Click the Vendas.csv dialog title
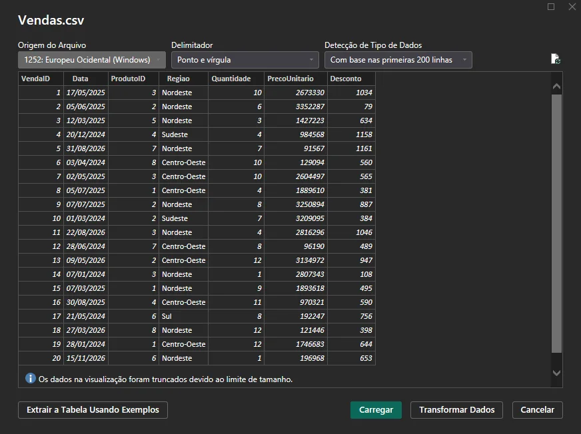This screenshot has width=581, height=434. [x=51, y=20]
